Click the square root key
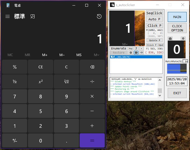 (66, 82)
